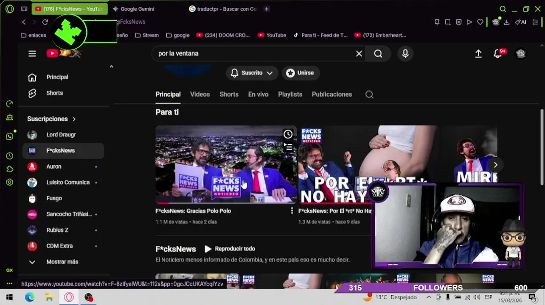Viewport: 545px width, 305px height.
Task: Bookmark page with heart icon
Action: (480, 22)
